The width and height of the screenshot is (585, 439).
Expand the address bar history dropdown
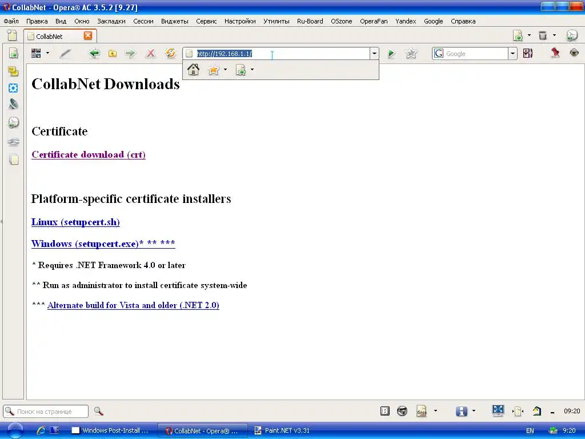tap(374, 53)
